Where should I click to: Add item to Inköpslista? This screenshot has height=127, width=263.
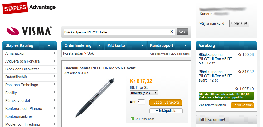(x=166, y=111)
